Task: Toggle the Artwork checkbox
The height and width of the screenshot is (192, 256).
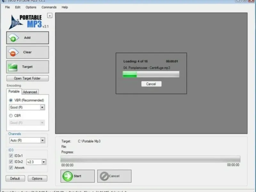Action: pos(11,167)
